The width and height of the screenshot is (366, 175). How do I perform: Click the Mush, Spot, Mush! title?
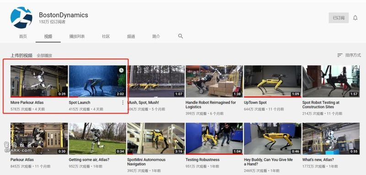point(144,102)
